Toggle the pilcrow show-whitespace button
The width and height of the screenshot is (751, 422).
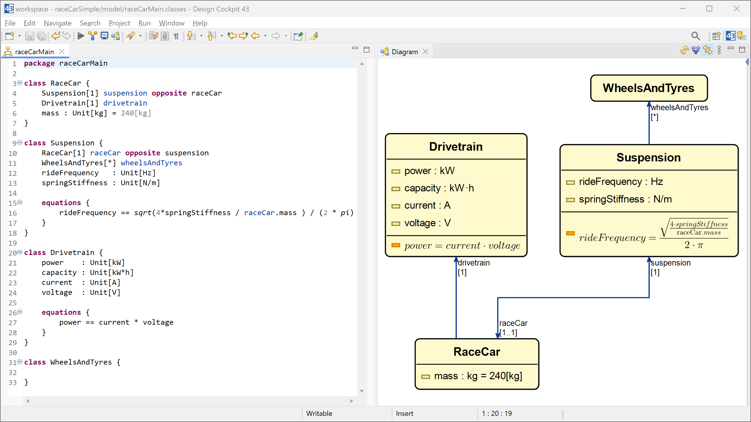[x=176, y=36]
